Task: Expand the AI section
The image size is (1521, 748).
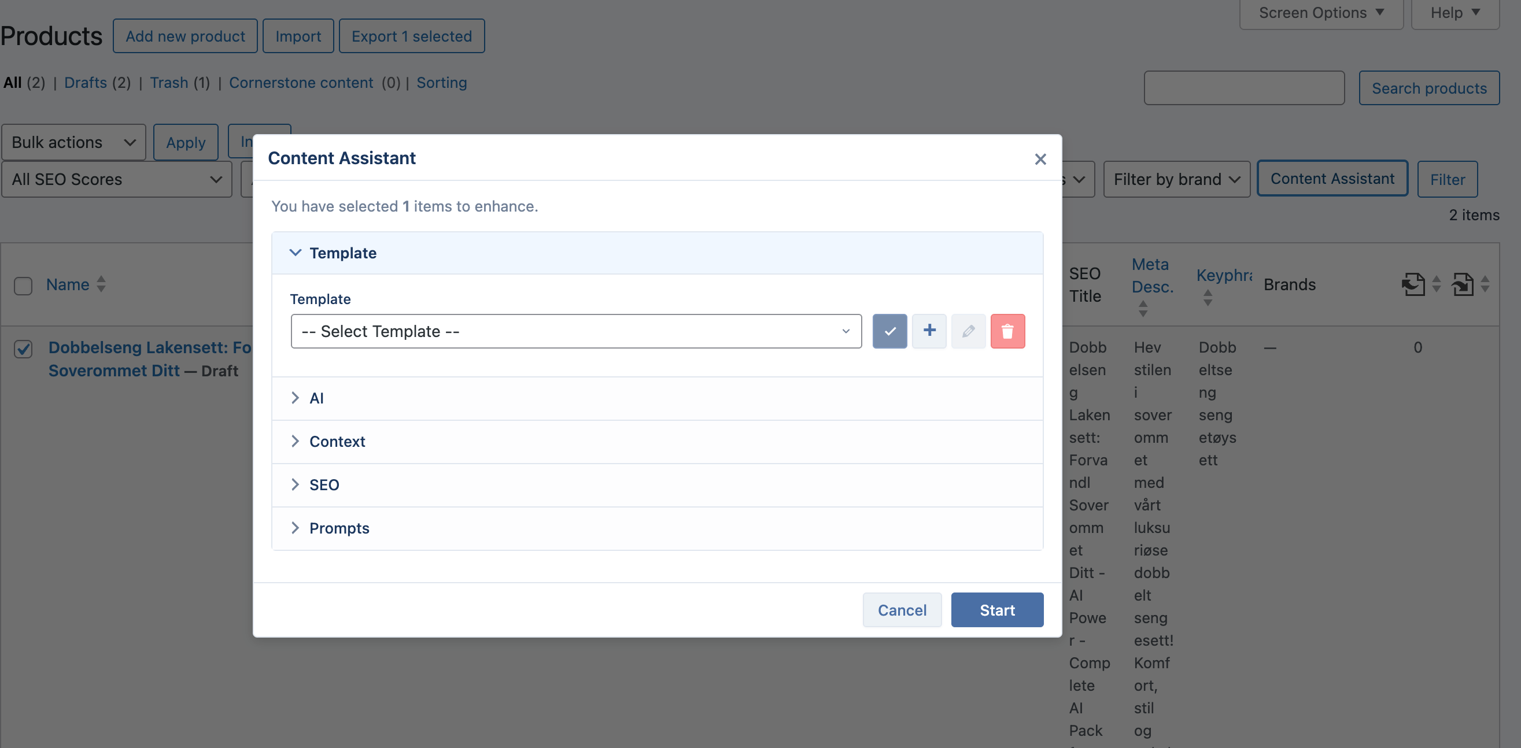Action: 657,398
